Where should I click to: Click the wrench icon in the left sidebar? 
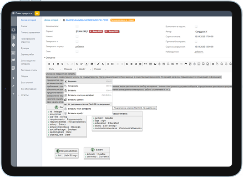point(14,86)
